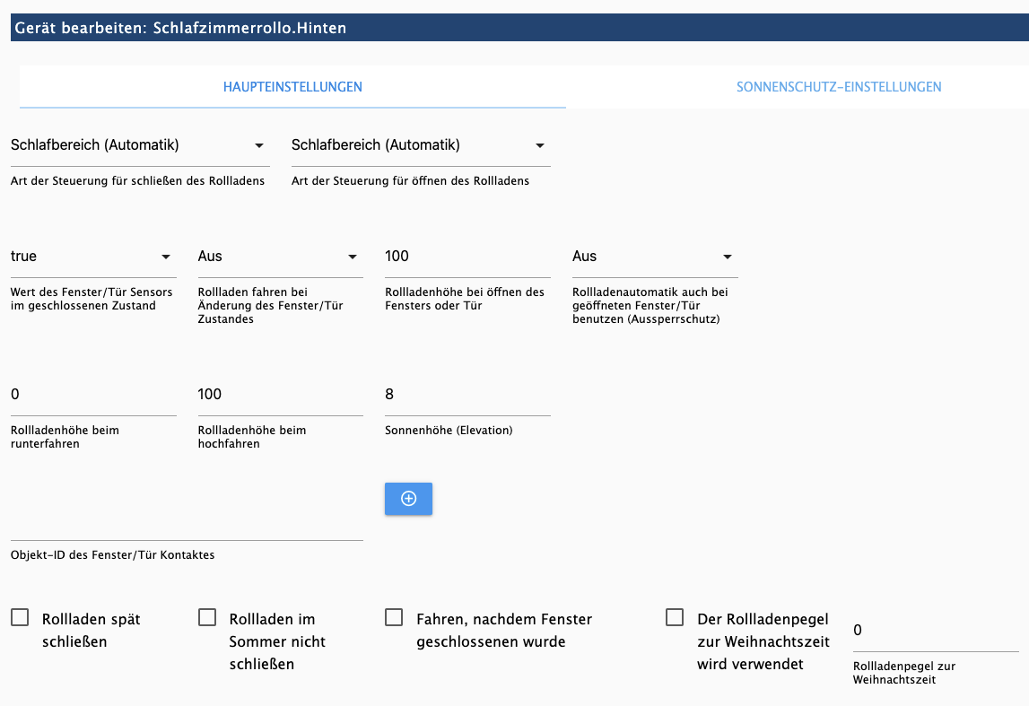Click the shutter height on window opening field
This screenshot has width=1029, height=706.
click(x=467, y=257)
